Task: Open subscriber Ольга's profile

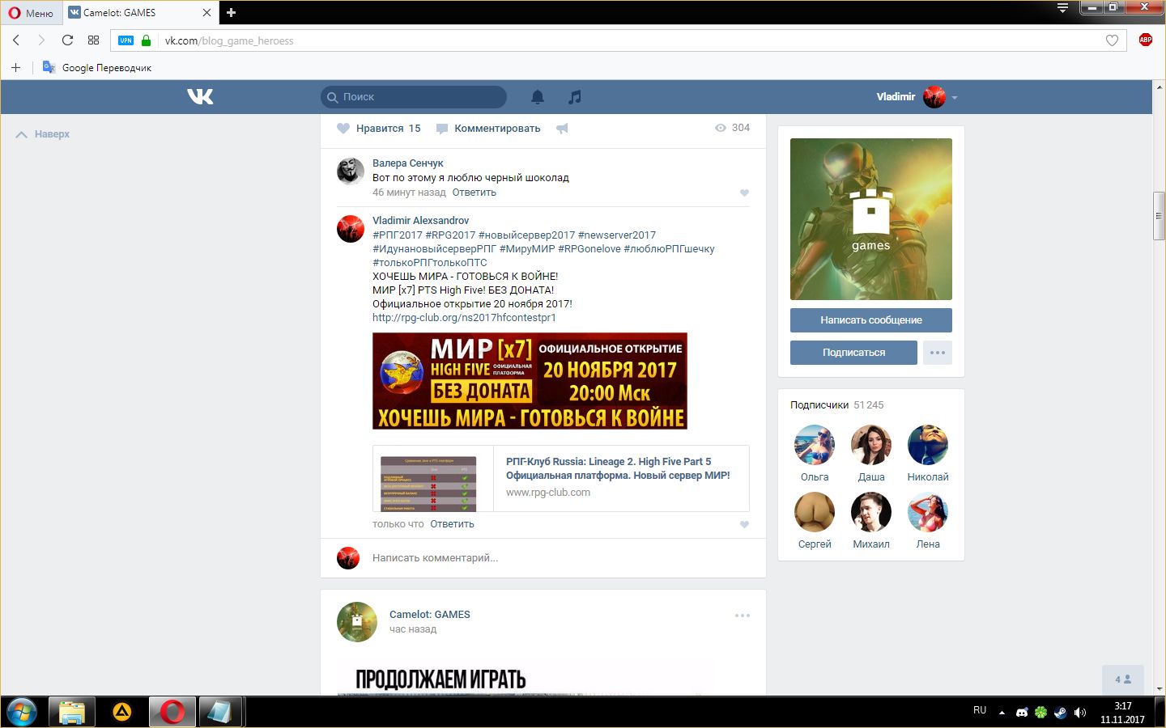Action: coord(815,453)
